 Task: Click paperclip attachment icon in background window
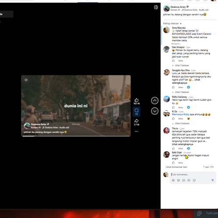(x=199, y=213)
